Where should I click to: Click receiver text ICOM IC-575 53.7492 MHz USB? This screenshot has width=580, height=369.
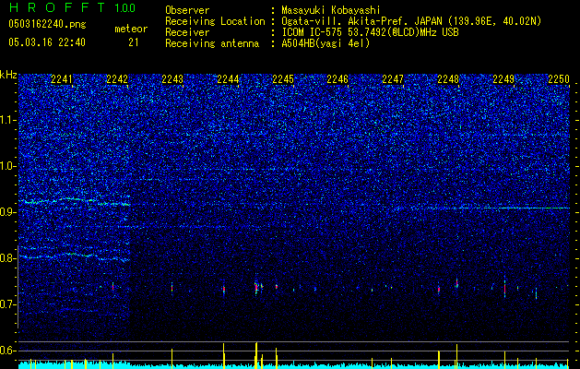[x=371, y=32]
